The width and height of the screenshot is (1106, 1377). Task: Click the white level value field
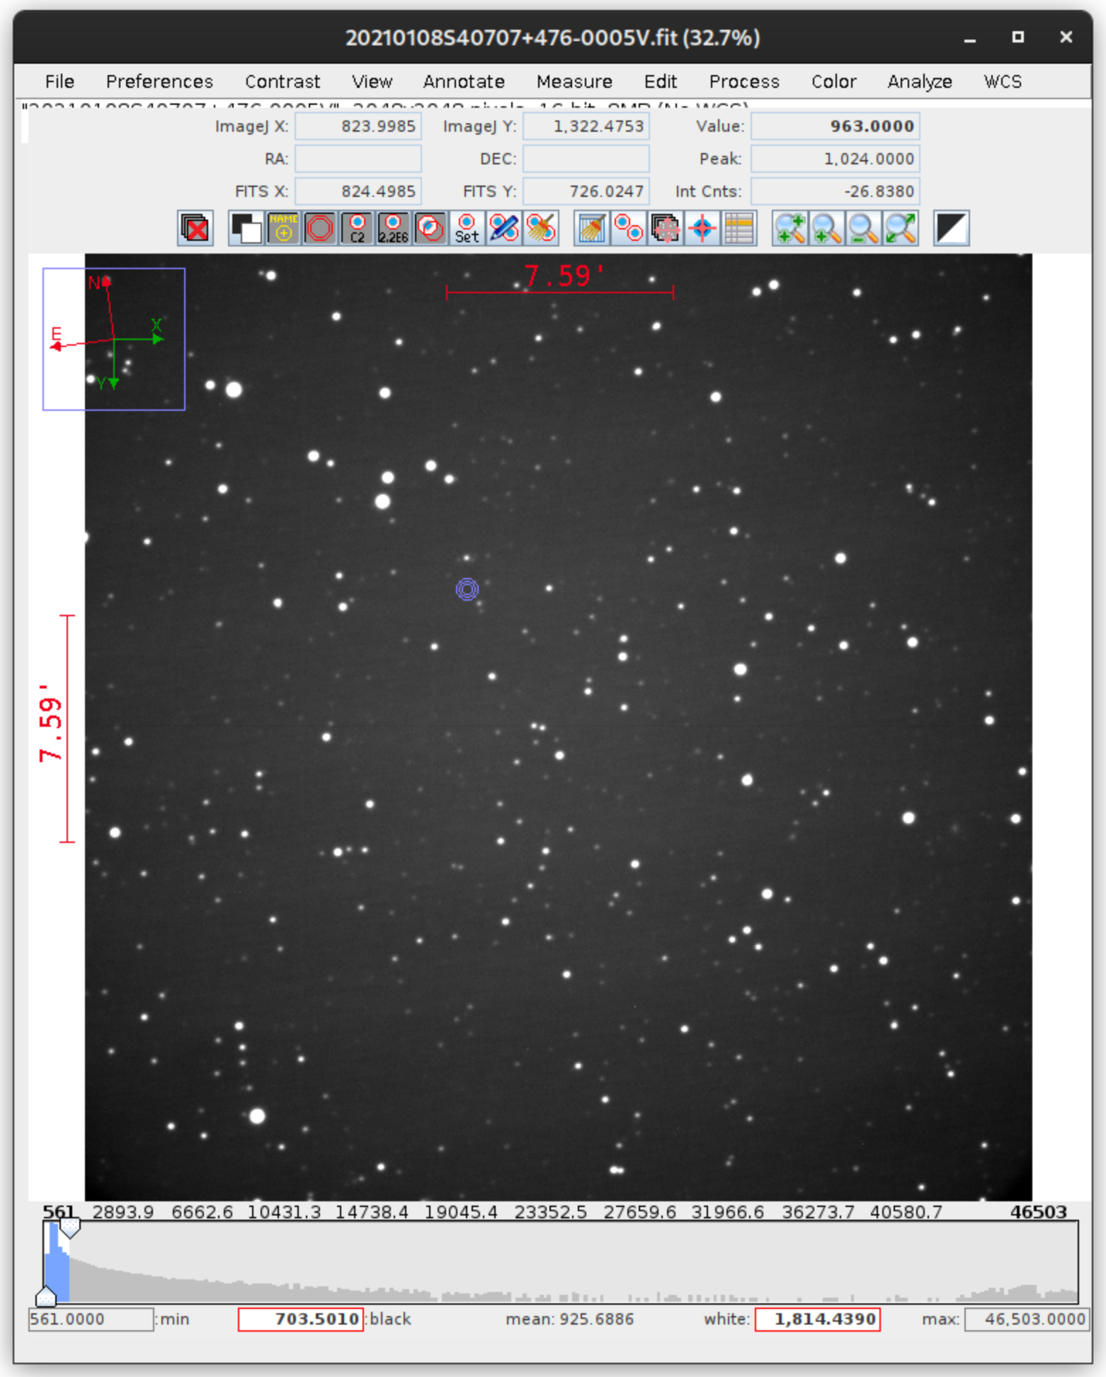click(817, 1320)
